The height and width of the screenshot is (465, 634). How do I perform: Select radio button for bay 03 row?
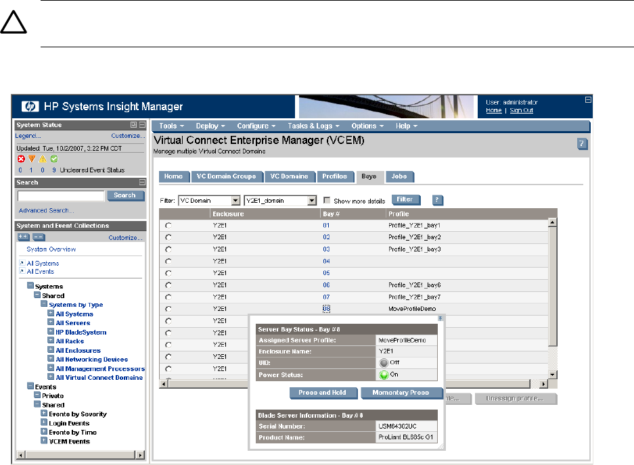[x=168, y=249]
